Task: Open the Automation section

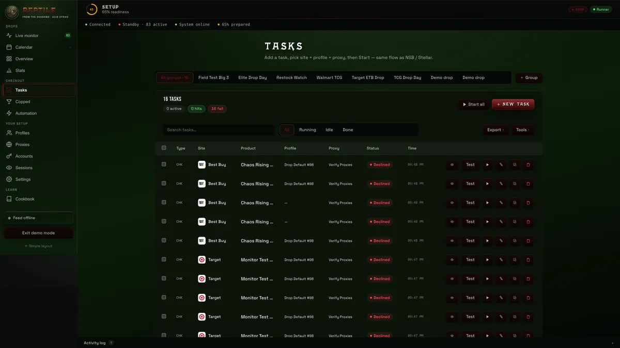Action: pyautogui.click(x=39, y=113)
